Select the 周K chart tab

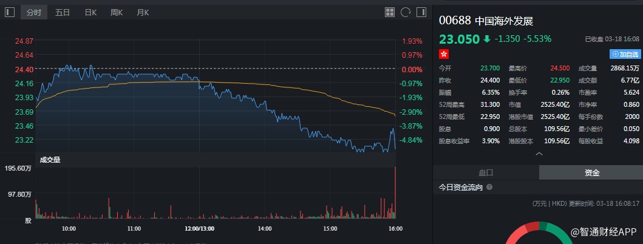coord(117,12)
